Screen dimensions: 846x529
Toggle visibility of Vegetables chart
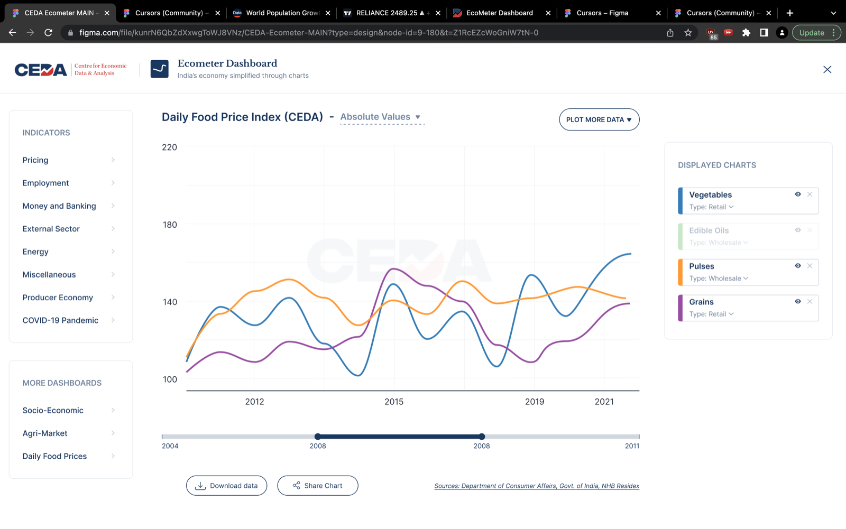pyautogui.click(x=798, y=194)
